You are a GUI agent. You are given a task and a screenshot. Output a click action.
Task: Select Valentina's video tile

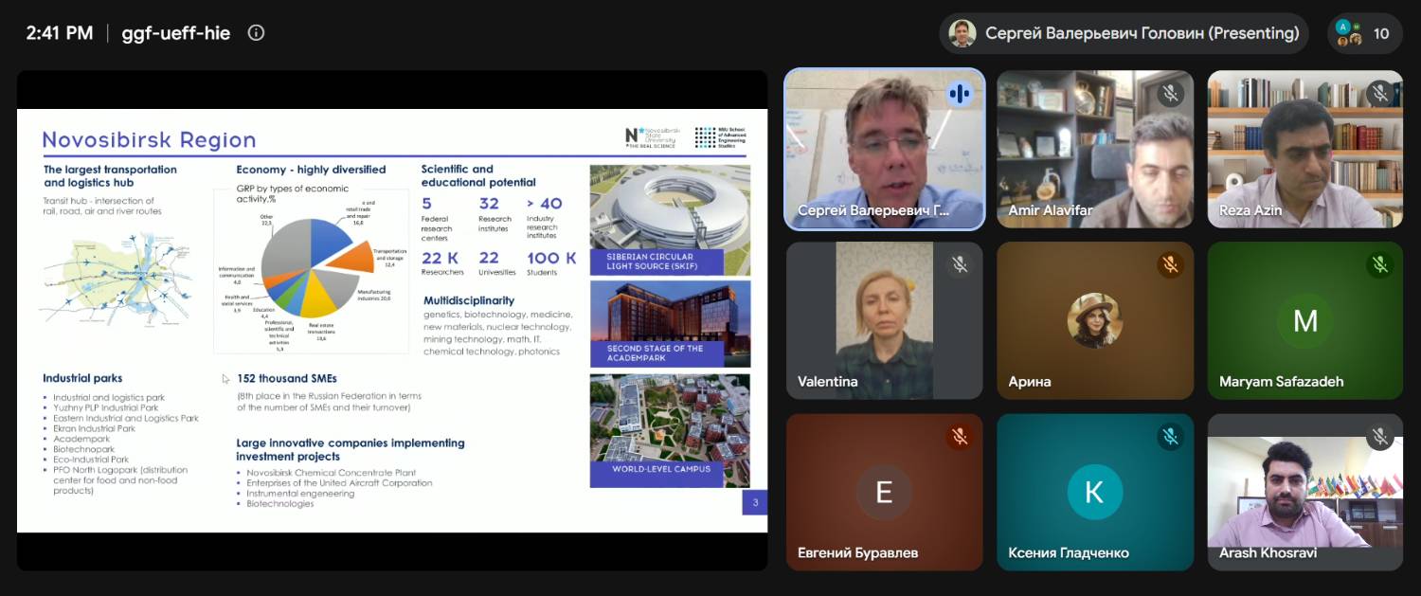pyautogui.click(x=885, y=320)
